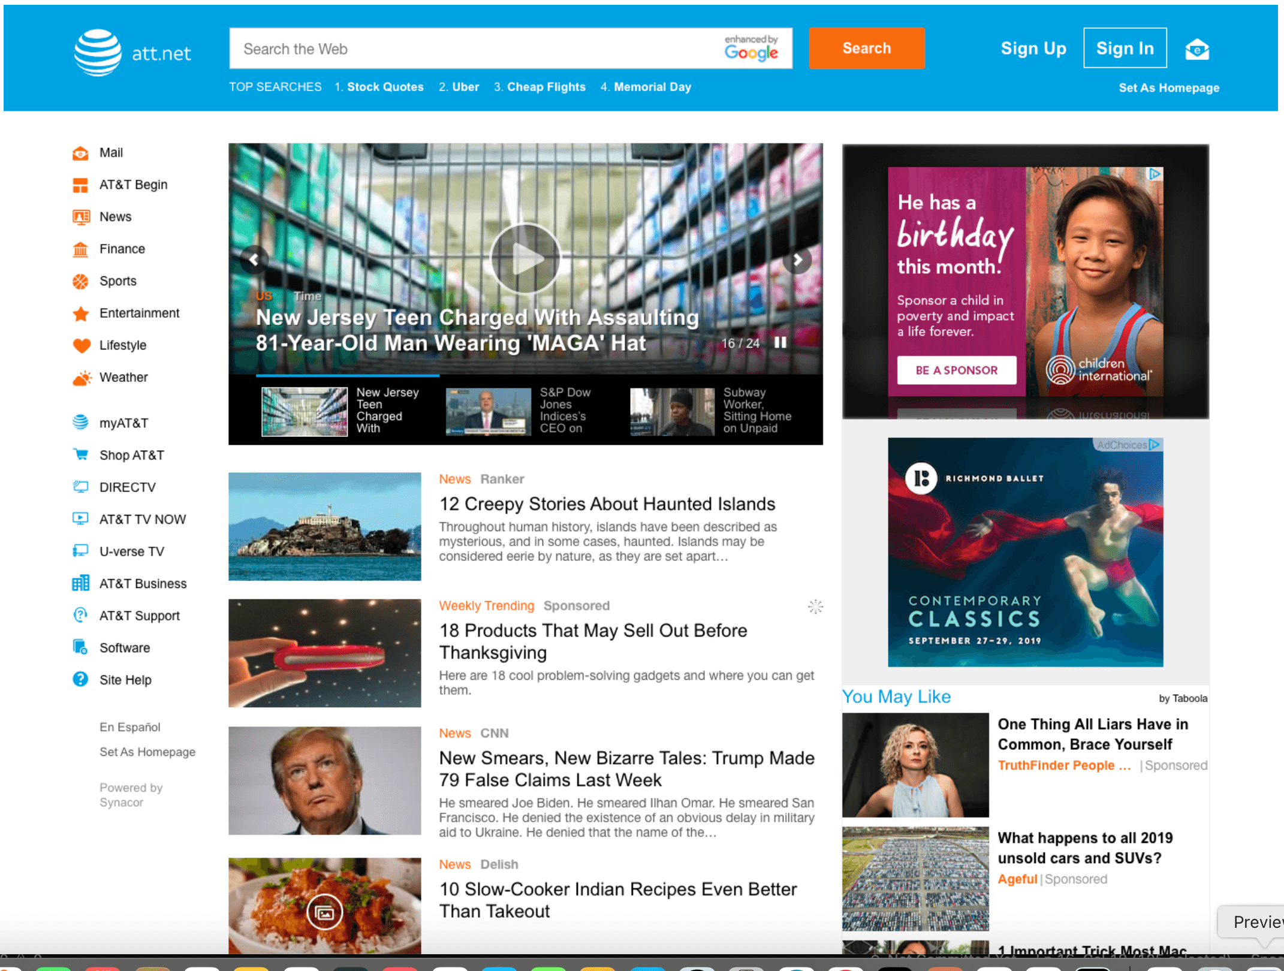Click the Finance bank icon in sidebar
The width and height of the screenshot is (1284, 971).
pos(80,249)
